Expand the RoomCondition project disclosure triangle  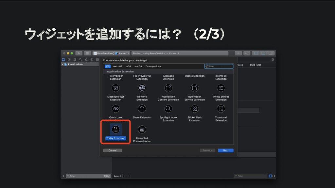pos(62,64)
